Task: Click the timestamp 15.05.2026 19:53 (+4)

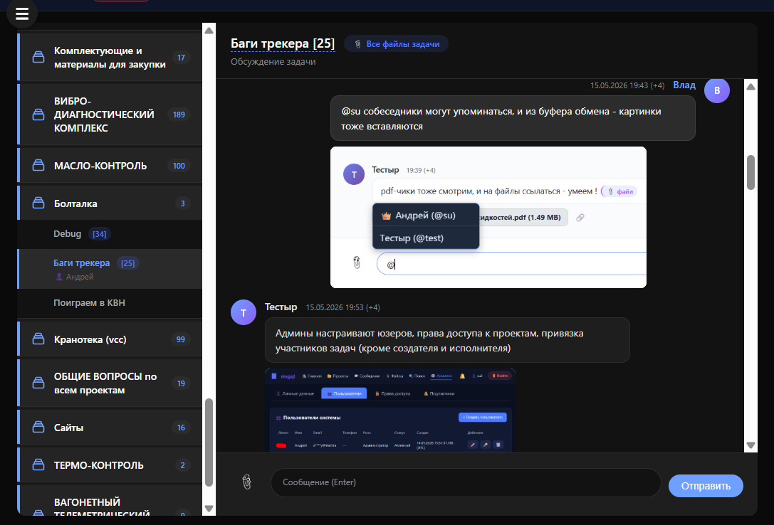Action: point(342,307)
